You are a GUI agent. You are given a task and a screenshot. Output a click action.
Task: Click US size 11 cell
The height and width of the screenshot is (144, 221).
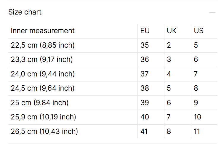(197, 131)
